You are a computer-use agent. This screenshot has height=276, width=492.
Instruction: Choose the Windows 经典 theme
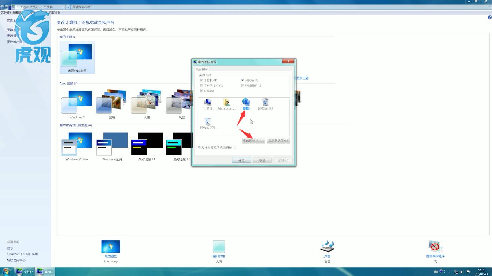[112, 147]
